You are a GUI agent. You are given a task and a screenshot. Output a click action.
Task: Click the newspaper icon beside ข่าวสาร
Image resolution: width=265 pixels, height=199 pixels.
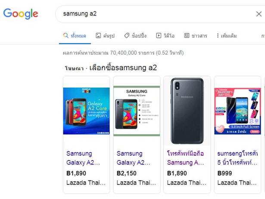[x=187, y=35]
